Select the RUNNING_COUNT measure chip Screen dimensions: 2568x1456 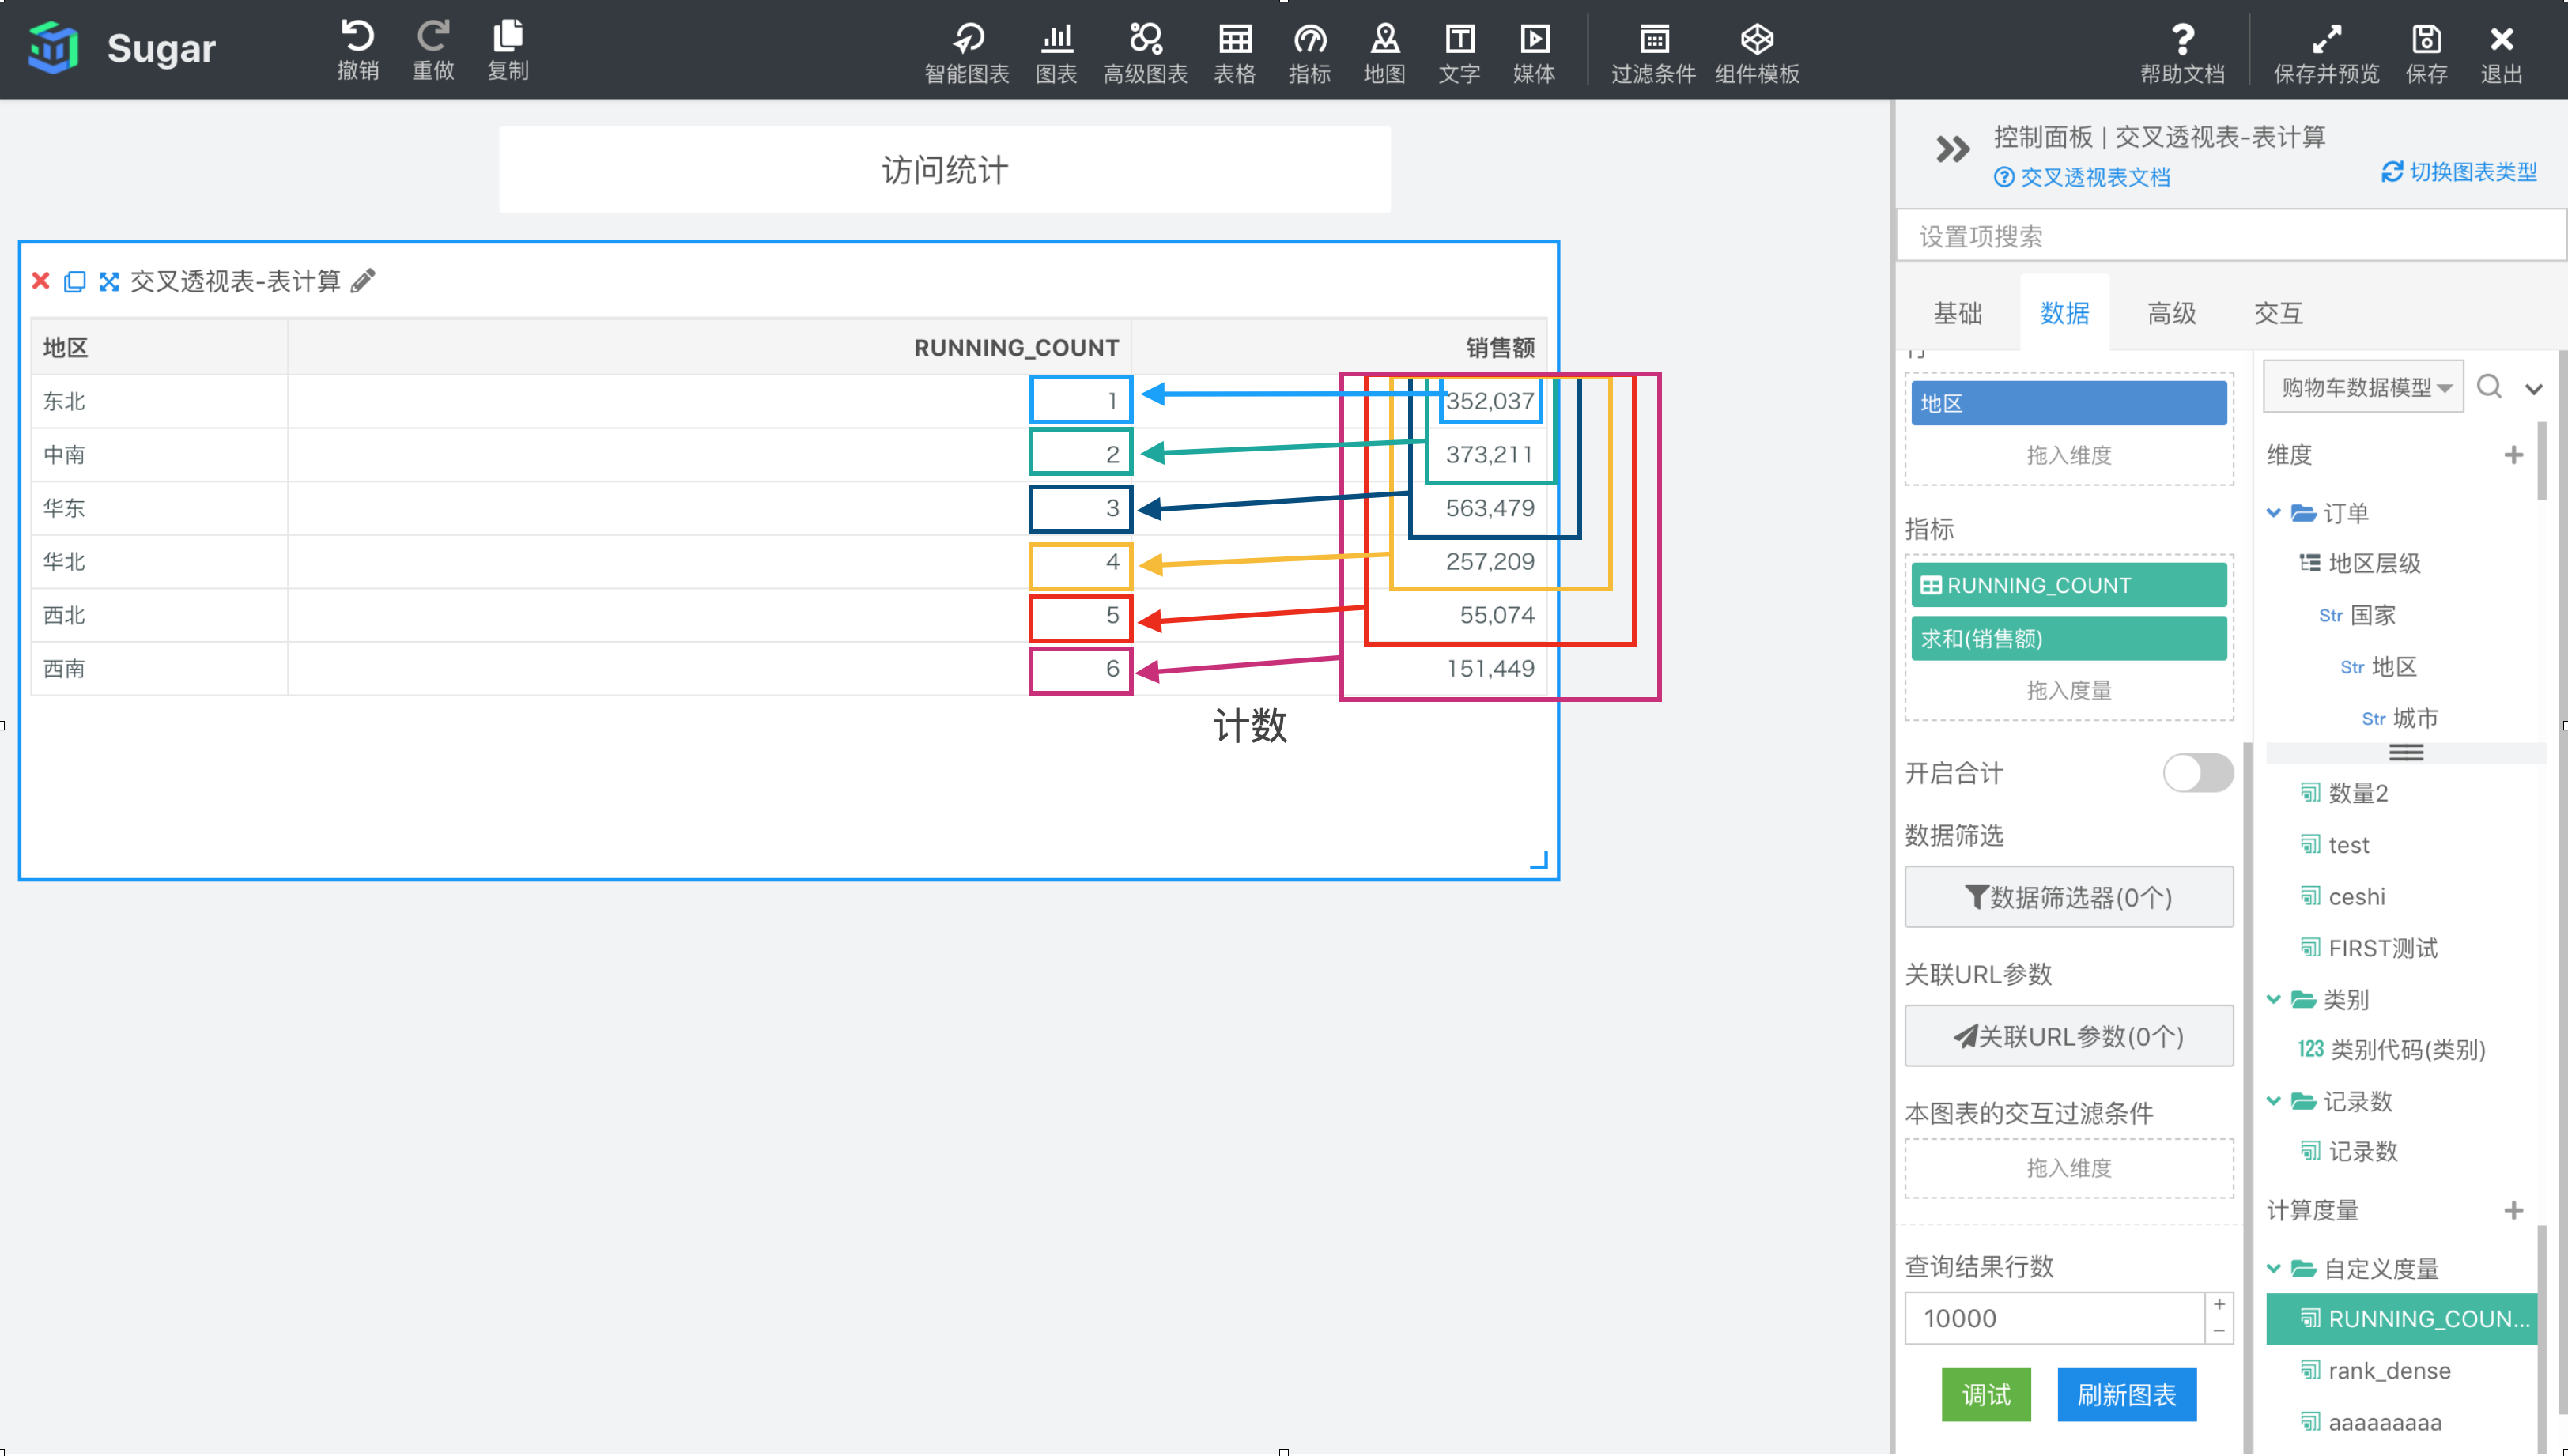coord(2068,585)
